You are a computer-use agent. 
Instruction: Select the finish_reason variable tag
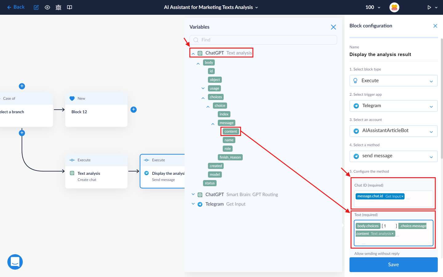230,157
